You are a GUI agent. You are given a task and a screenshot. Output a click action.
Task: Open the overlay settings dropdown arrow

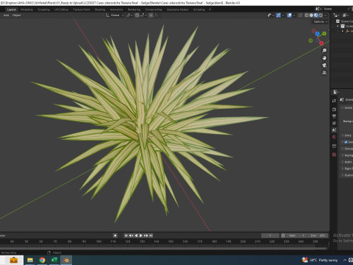click(294, 15)
